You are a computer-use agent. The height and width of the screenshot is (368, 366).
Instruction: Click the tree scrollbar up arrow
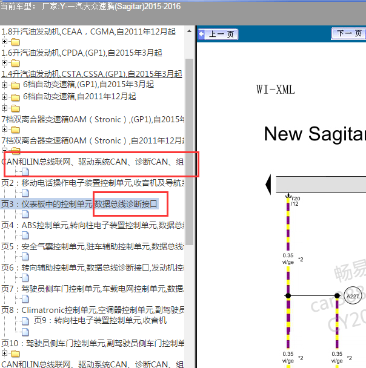click(189, 31)
